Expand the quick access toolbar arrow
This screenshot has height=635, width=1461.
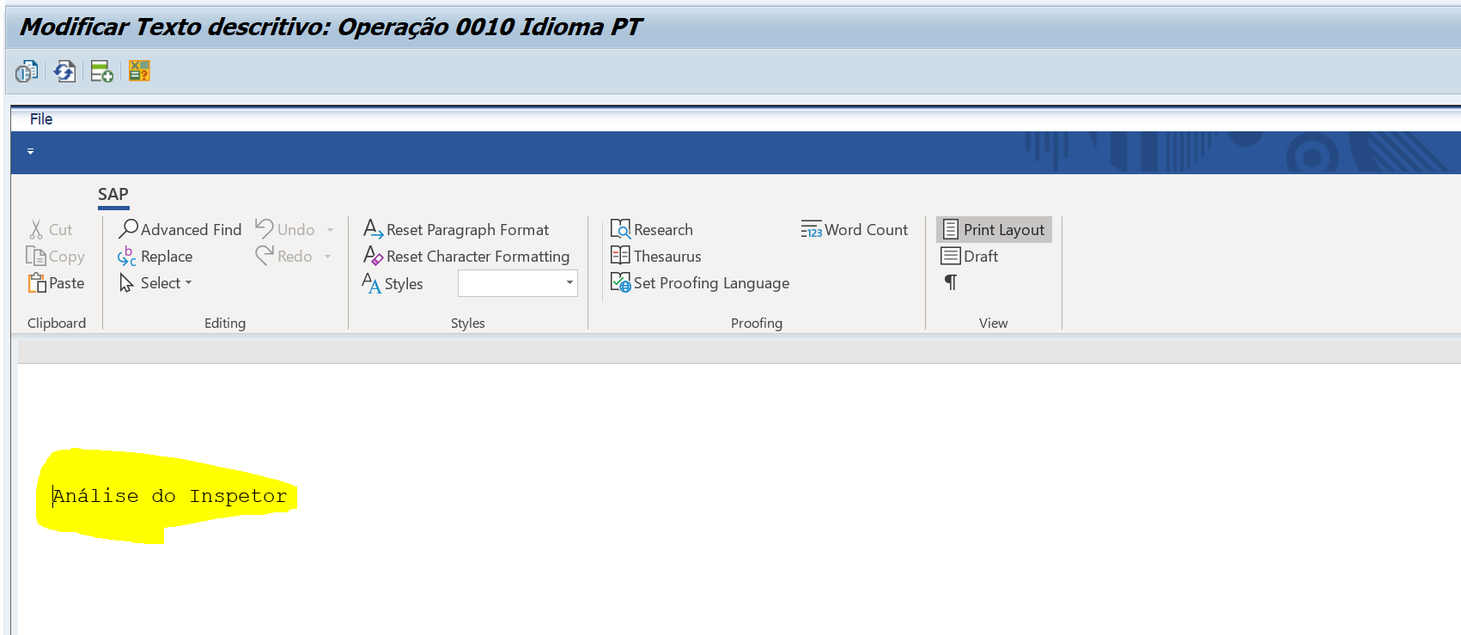coord(30,152)
